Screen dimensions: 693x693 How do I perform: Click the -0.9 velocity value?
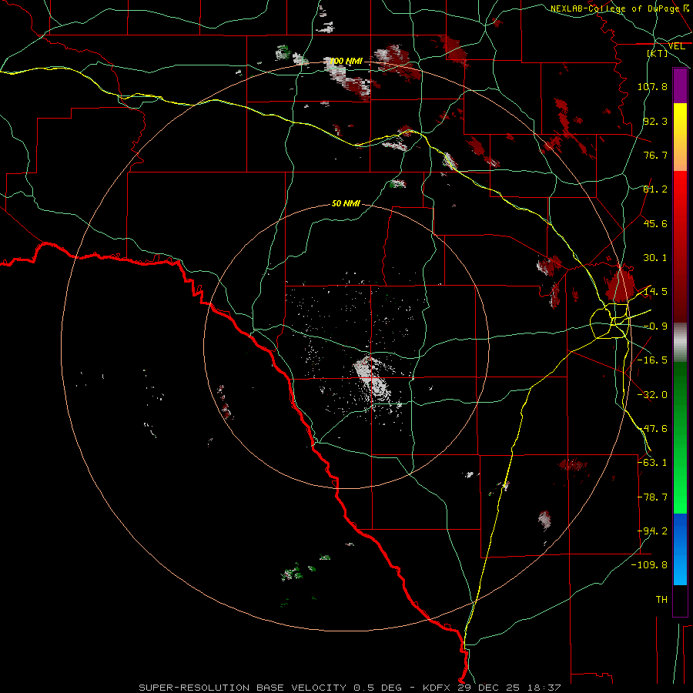[655, 326]
